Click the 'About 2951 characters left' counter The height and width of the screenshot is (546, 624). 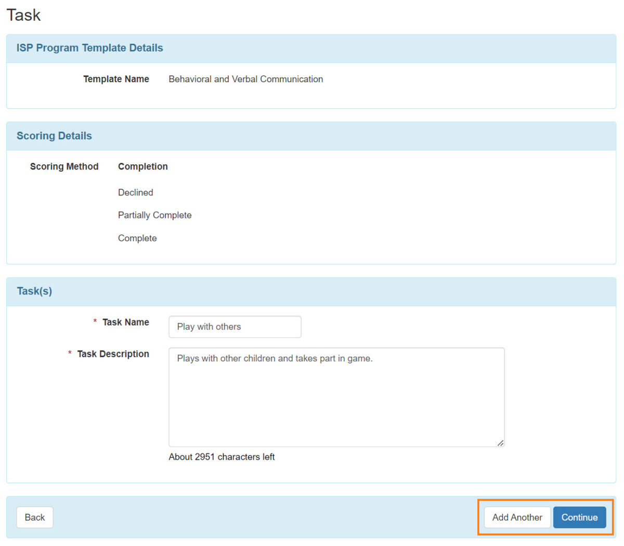[x=222, y=457]
